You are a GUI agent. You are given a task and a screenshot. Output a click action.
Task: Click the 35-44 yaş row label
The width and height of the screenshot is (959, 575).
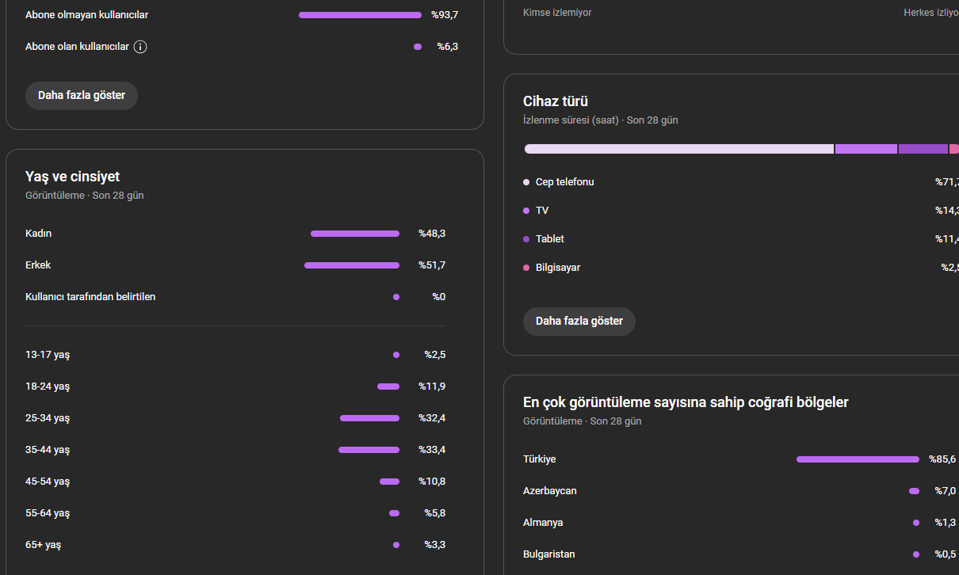click(48, 450)
